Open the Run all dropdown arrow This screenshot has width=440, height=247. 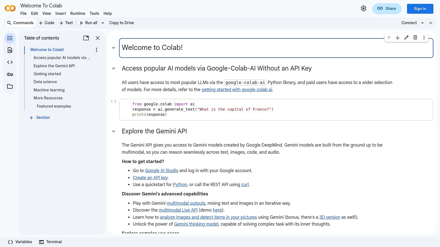point(103,23)
